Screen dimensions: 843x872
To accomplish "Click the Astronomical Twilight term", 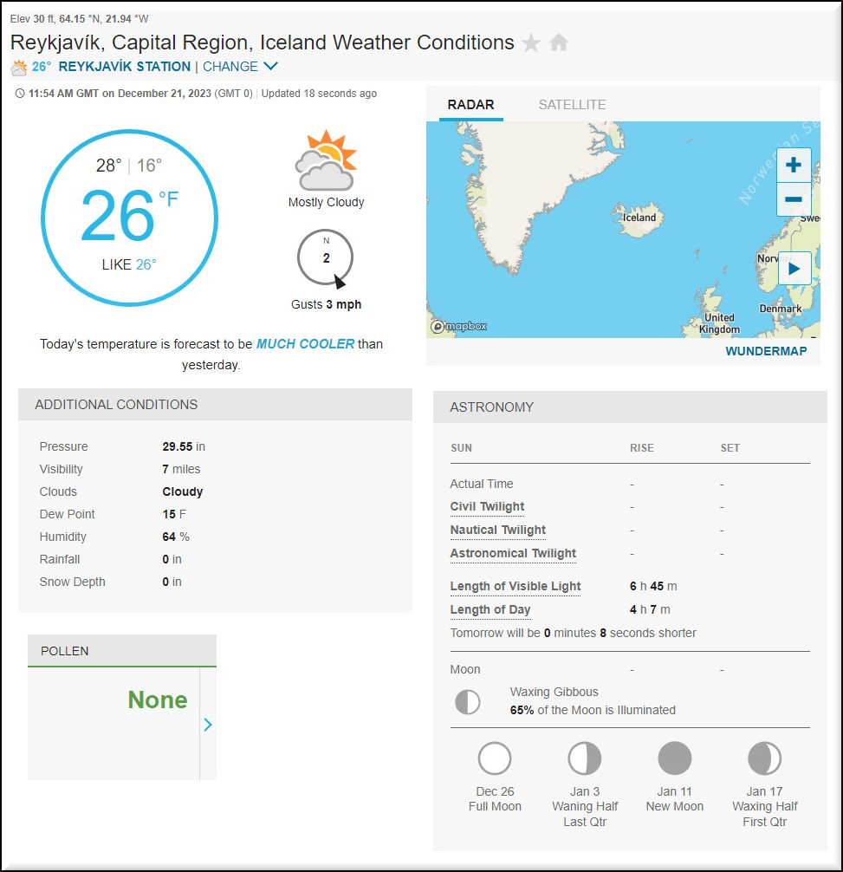I will [513, 553].
